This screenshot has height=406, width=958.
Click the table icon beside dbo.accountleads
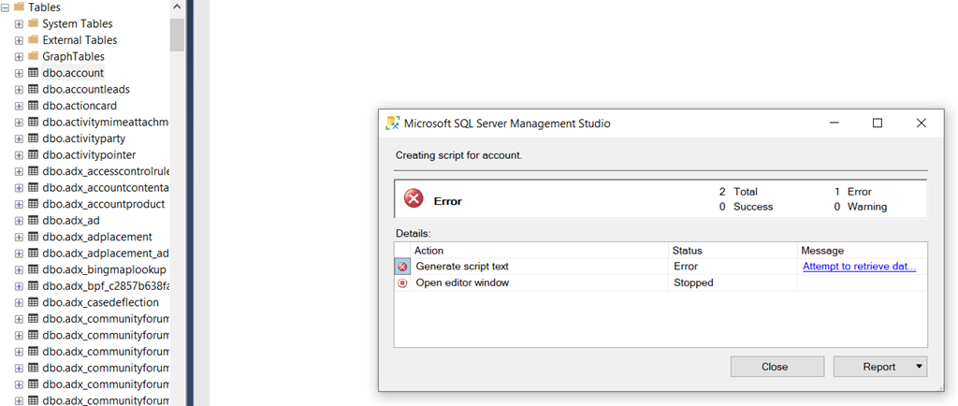pyautogui.click(x=34, y=89)
